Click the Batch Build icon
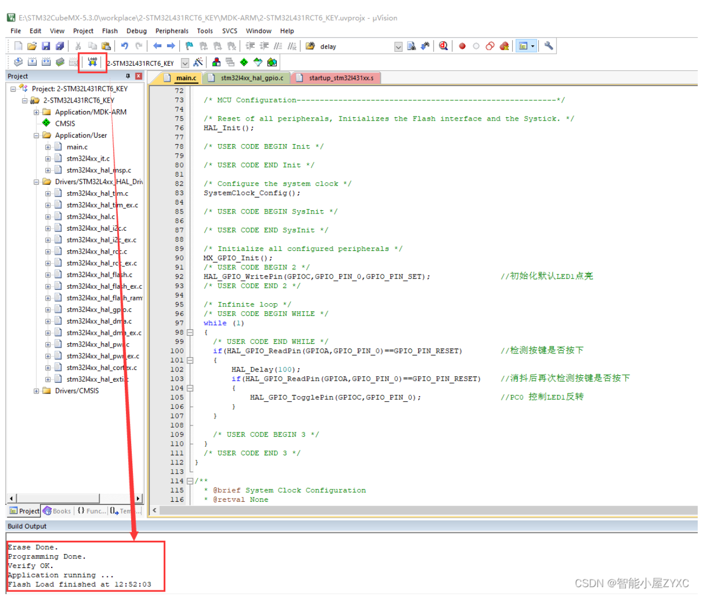710x600 pixels. 60,62
